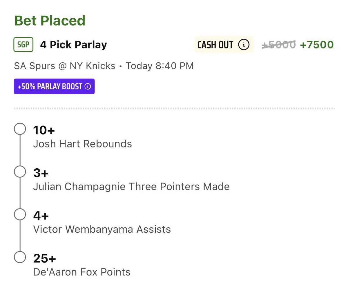Select the 3+ three pointers line
The image size is (348, 292).
pyautogui.click(x=41, y=173)
